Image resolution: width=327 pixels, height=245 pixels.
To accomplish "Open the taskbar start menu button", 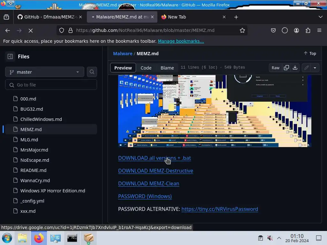I will (7, 238).
